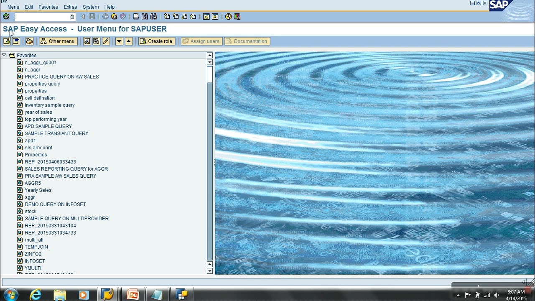Click the Generate Shortcut icon
The image size is (535, 301).
(x=215, y=17)
